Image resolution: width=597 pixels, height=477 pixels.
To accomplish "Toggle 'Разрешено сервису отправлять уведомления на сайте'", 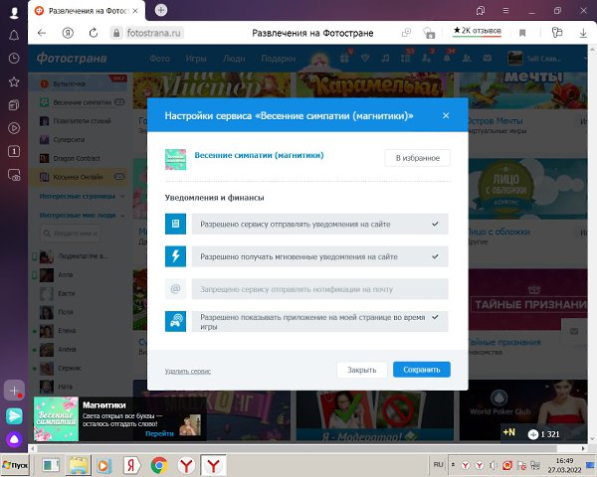I will 319,225.
